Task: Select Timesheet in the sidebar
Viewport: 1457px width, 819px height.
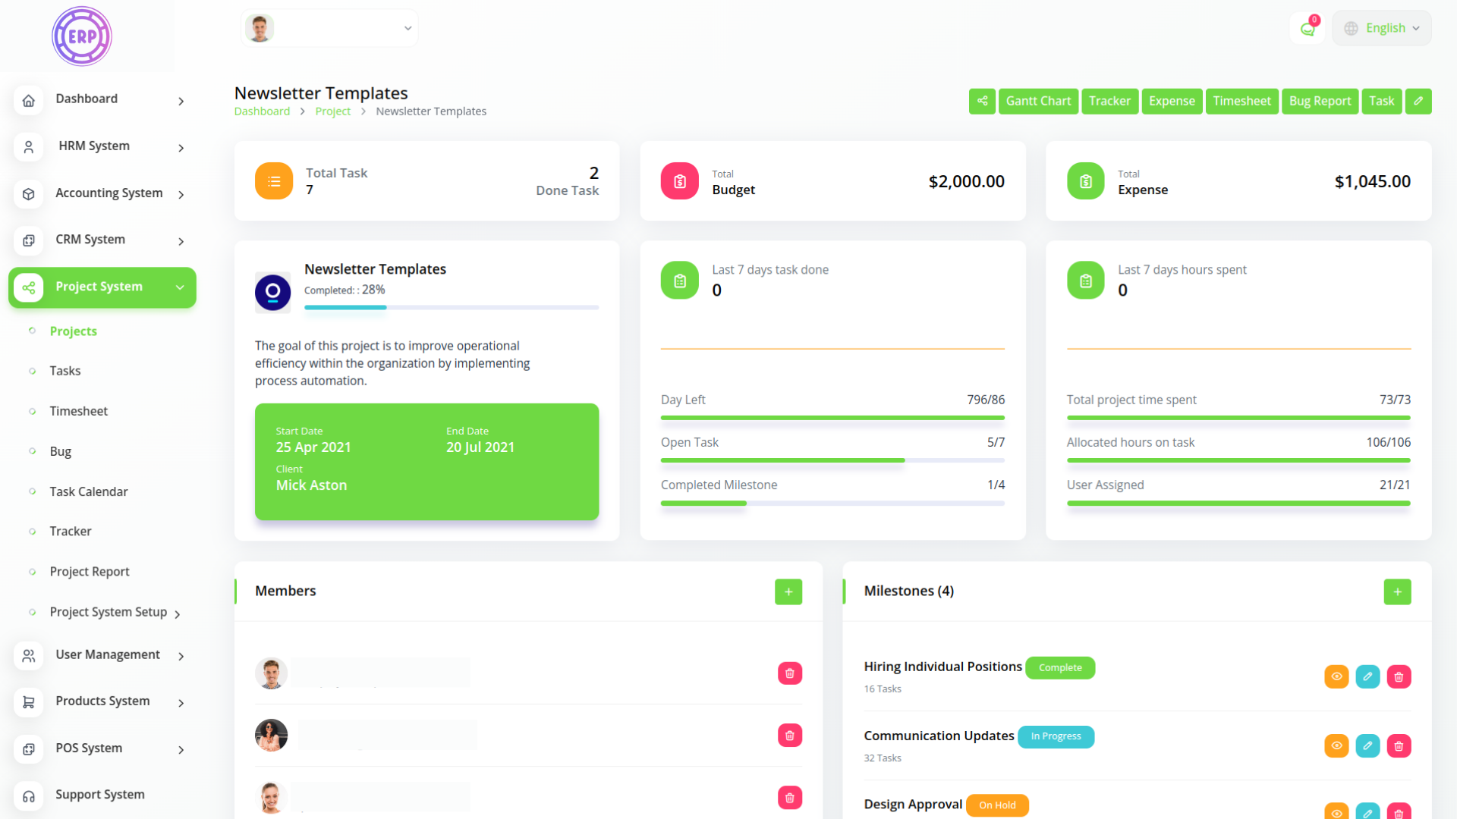Action: point(79,411)
